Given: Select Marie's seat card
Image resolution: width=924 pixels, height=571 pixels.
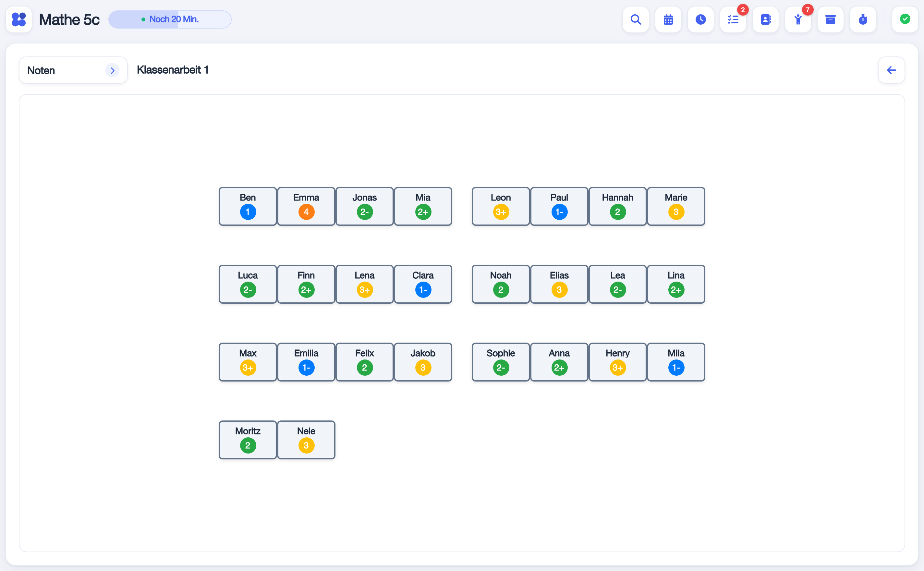Looking at the screenshot, I should point(676,206).
